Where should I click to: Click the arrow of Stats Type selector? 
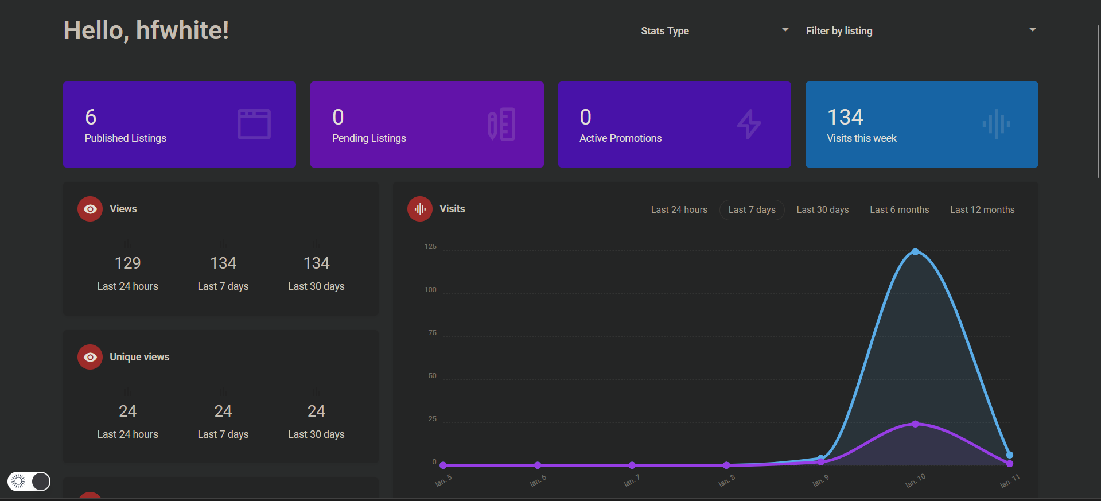coord(785,30)
